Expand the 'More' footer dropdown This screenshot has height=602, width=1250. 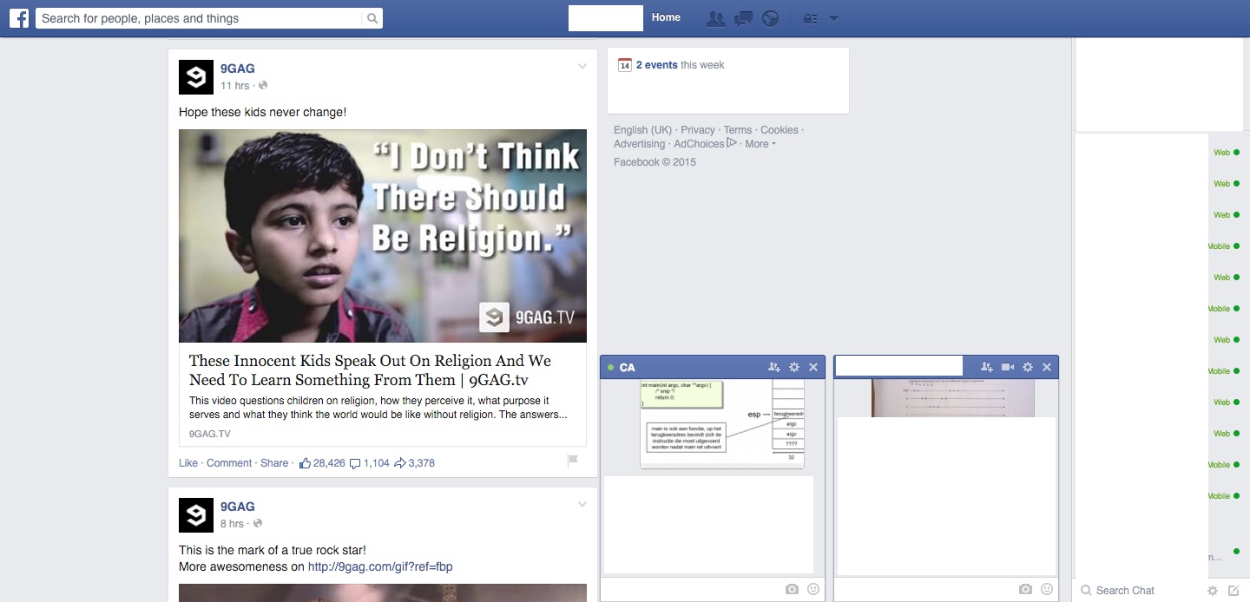coord(760,144)
